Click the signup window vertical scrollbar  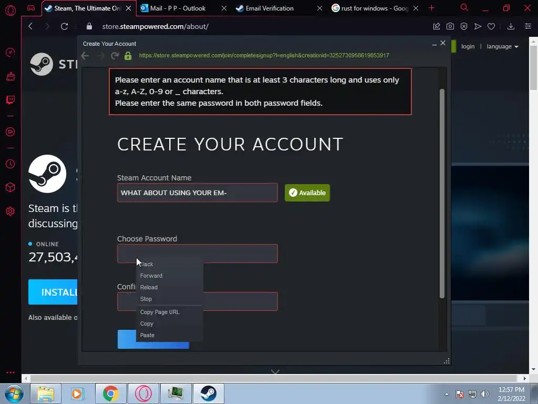(442, 194)
